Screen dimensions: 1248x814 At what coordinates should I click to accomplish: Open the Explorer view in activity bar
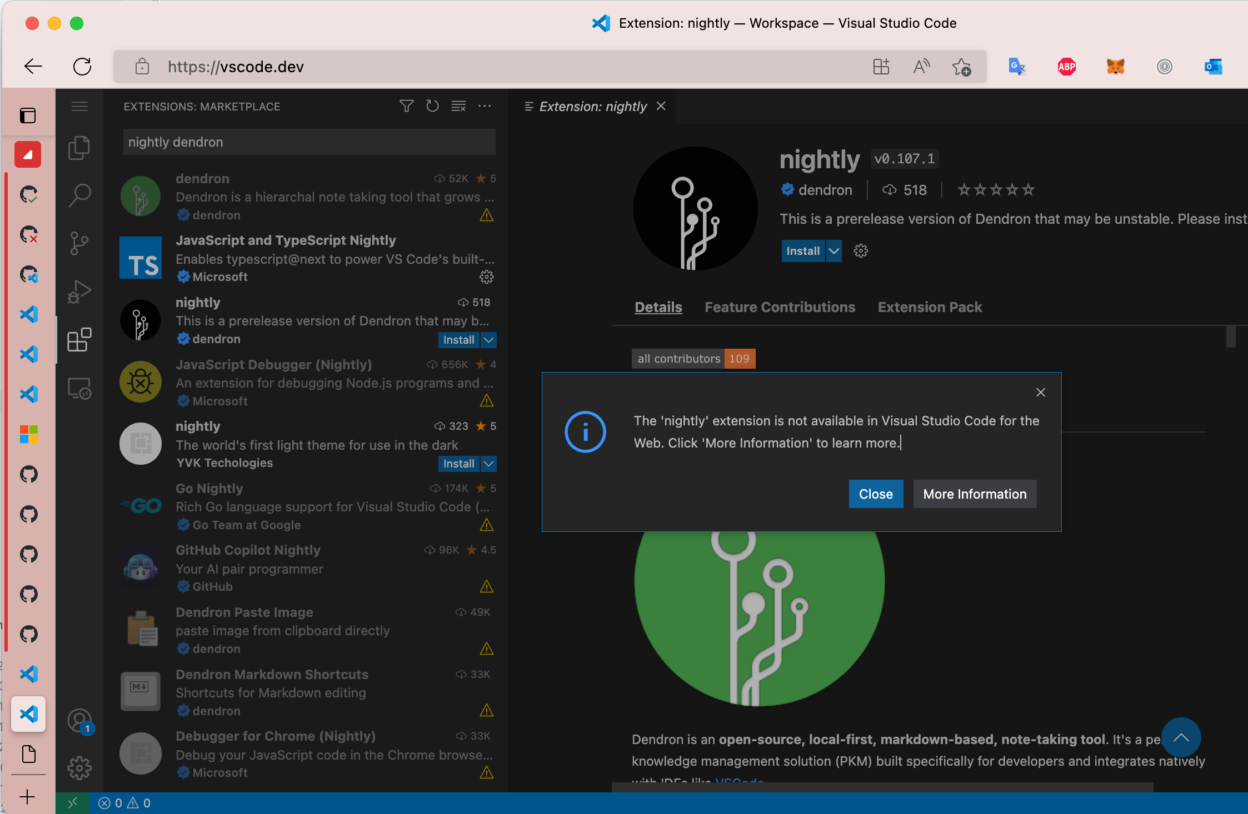tap(79, 148)
